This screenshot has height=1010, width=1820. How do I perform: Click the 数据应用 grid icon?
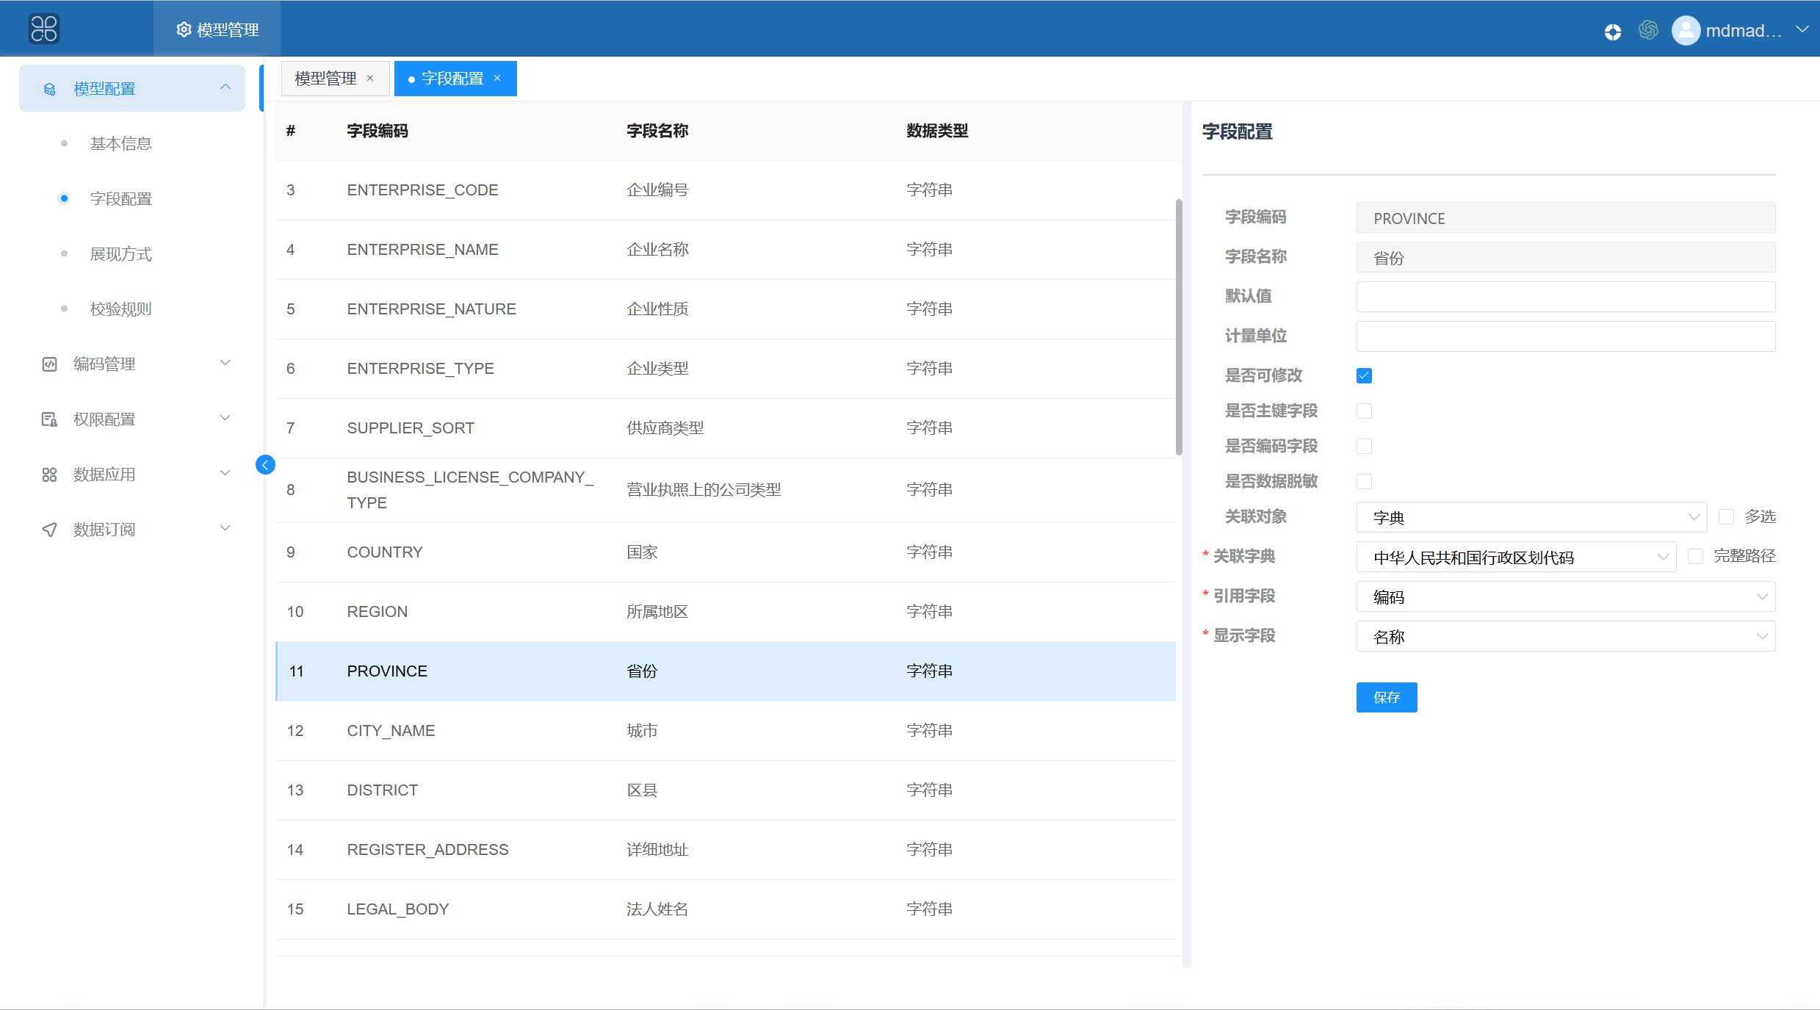[49, 475]
